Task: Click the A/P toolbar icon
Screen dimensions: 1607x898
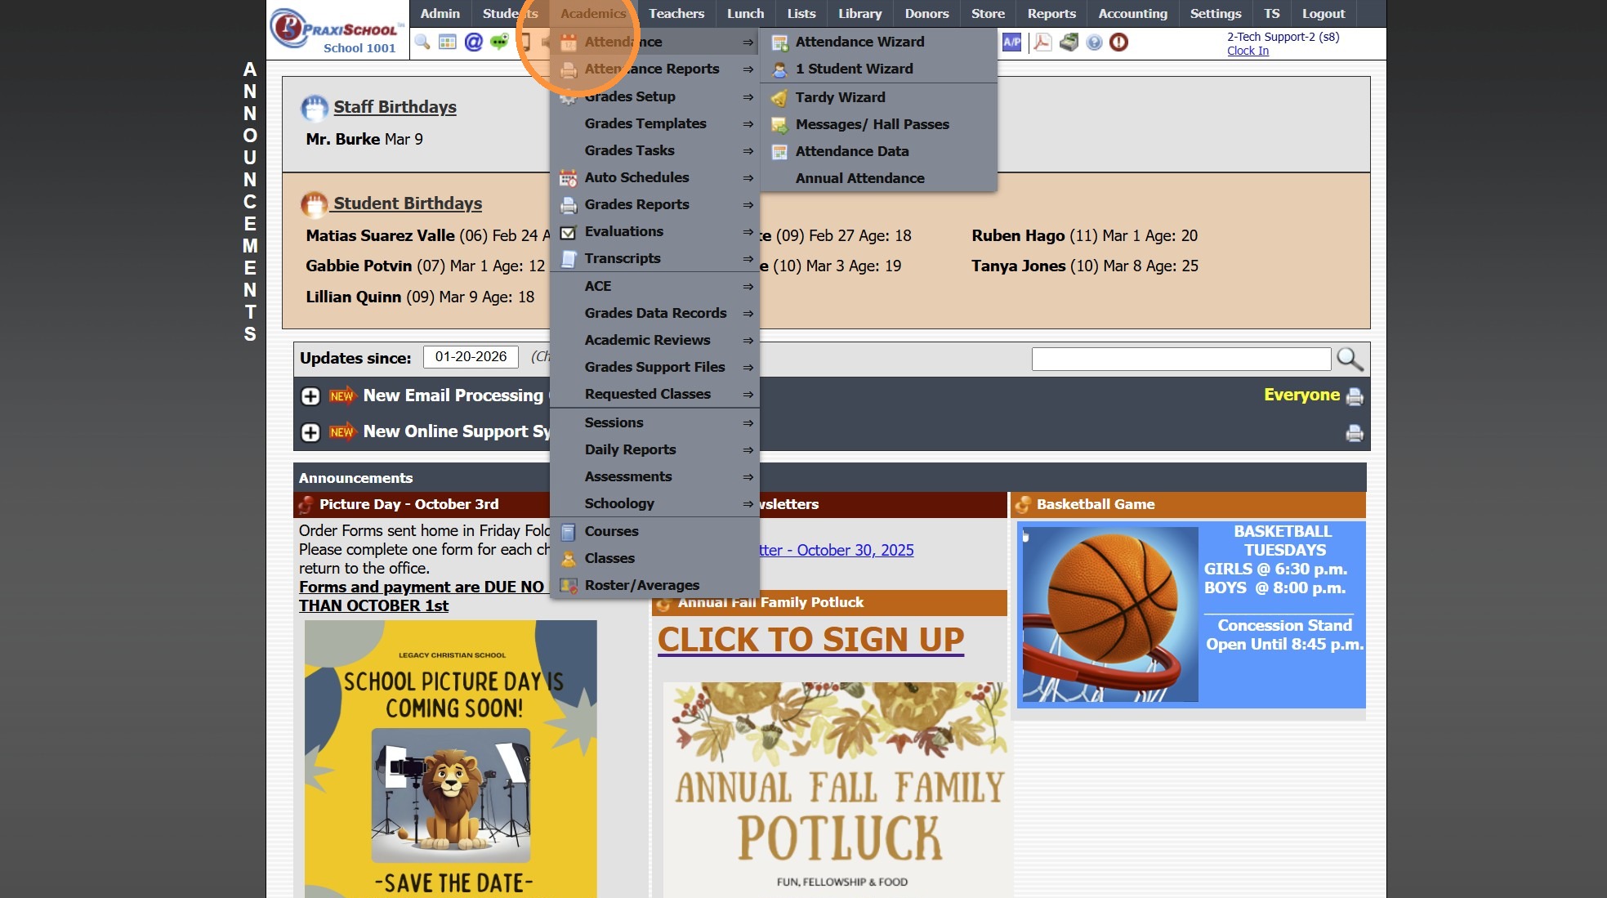Action: coord(1011,42)
